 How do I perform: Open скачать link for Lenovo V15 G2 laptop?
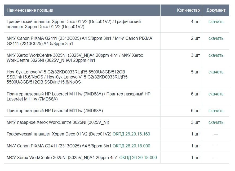tap(216, 72)
